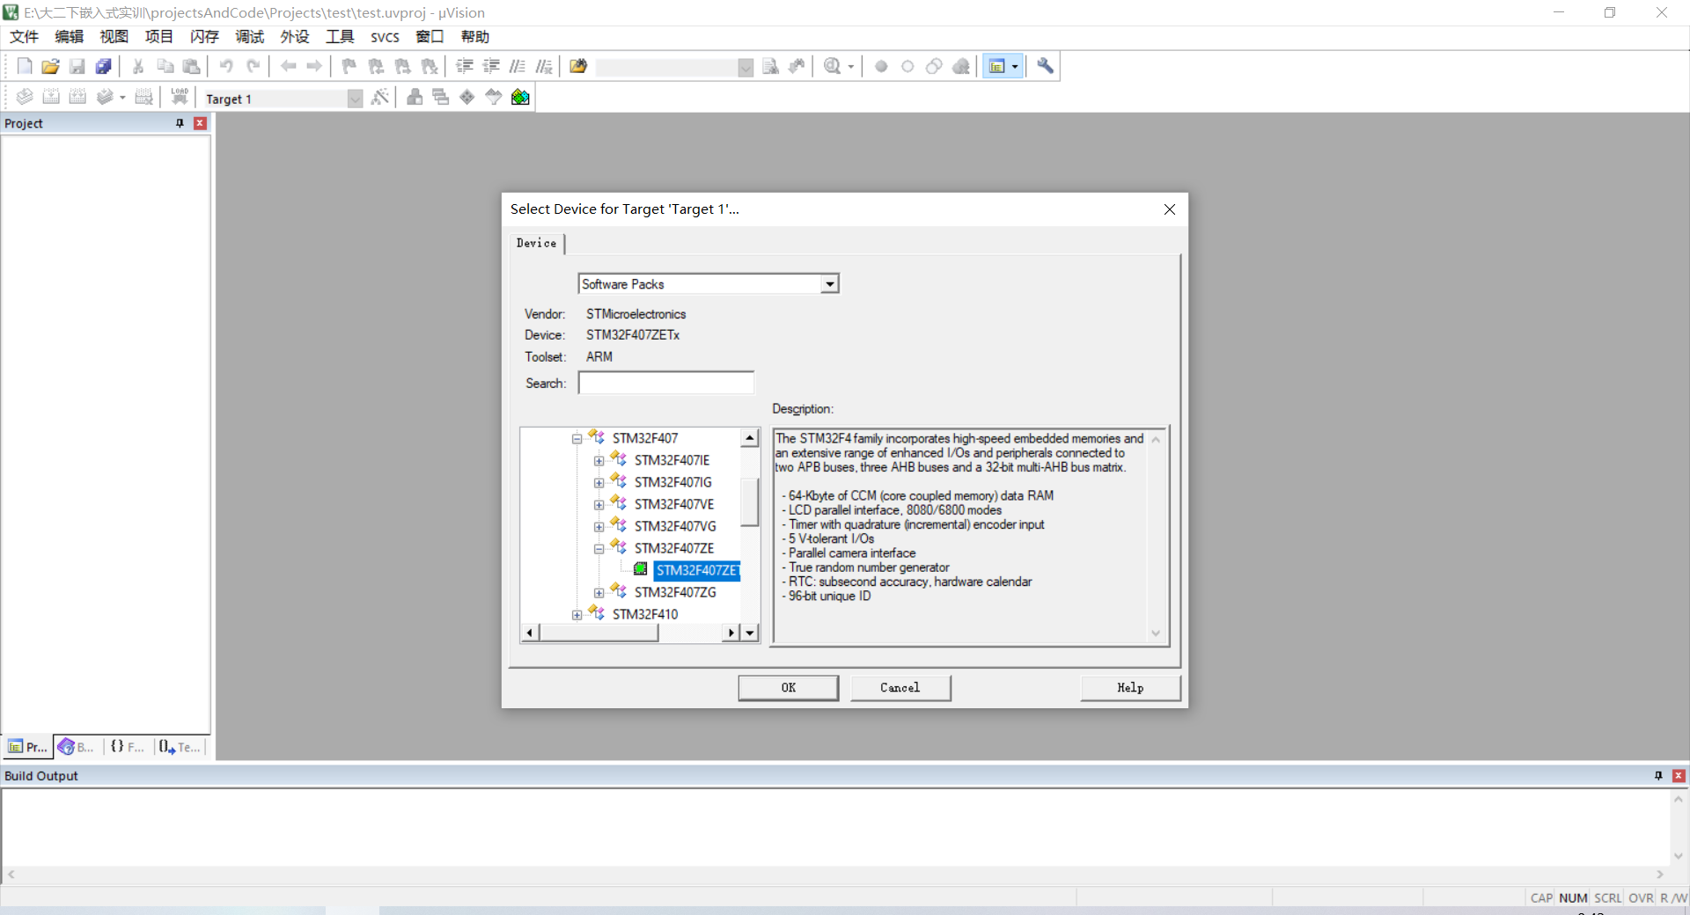
Task: Click the Translate file icon
Action: click(25, 97)
